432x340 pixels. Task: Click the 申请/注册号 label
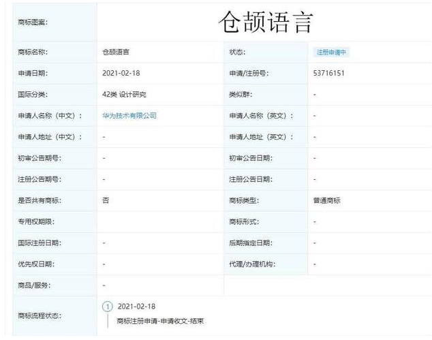click(x=249, y=74)
